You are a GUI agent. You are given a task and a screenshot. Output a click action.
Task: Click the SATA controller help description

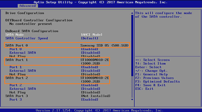click(x=164, y=15)
